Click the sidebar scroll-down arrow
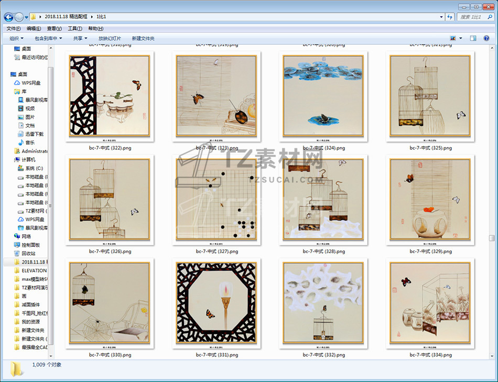The width and height of the screenshot is (498, 382). click(51, 356)
